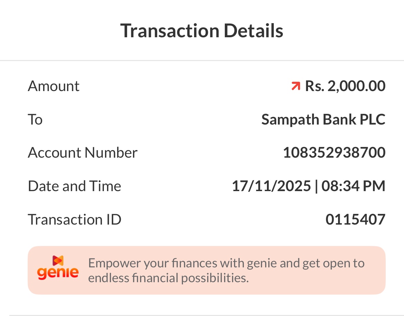
Task: Tap the Transaction Details heading
Action: (x=202, y=30)
